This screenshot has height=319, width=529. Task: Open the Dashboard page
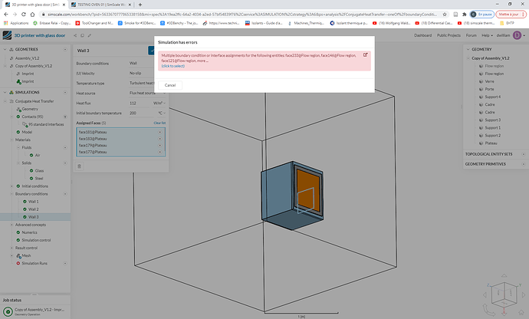[422, 35]
